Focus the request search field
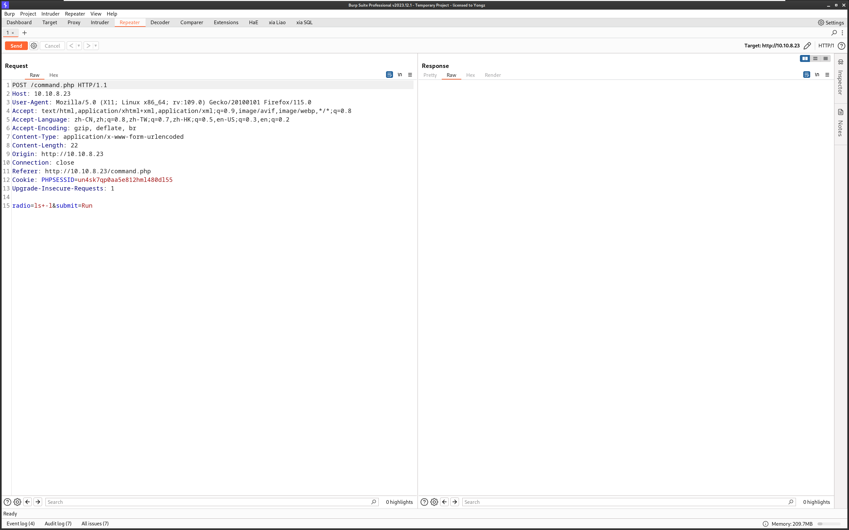The image size is (849, 530). tap(212, 502)
